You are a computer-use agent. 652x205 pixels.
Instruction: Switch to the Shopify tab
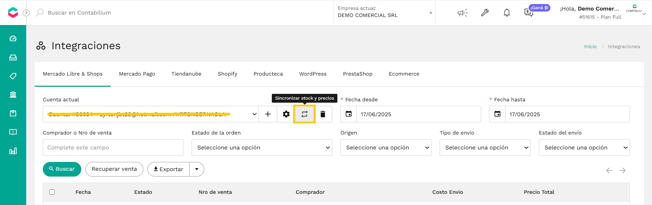(227, 74)
